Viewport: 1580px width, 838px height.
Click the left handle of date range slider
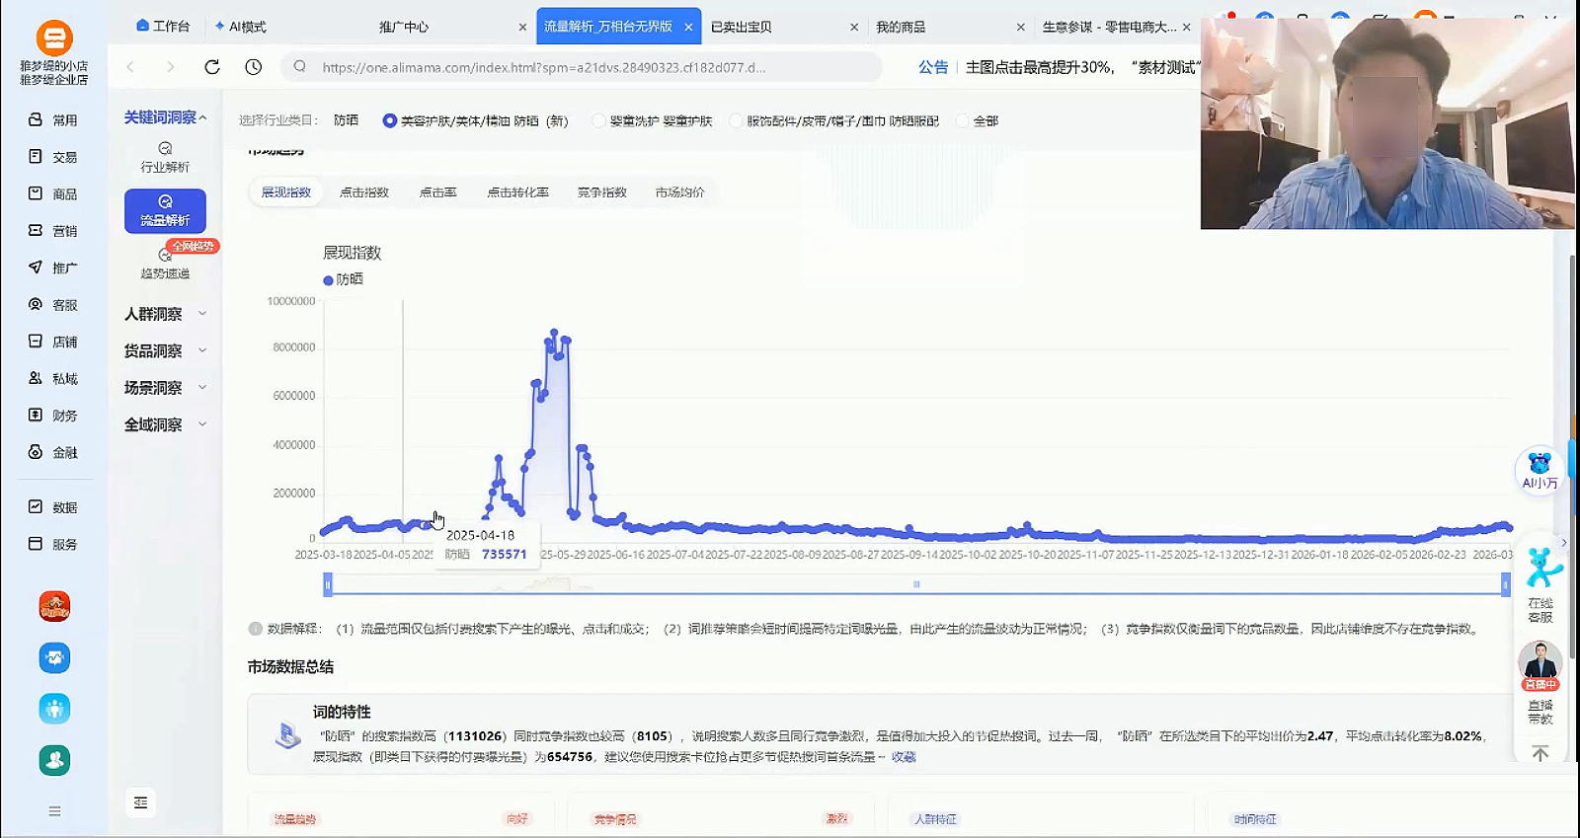point(328,585)
